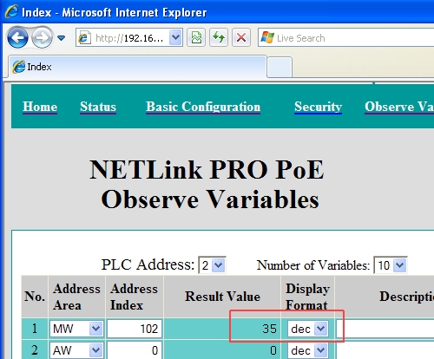Click the result value 35
The height and width of the screenshot is (359, 434).
click(x=269, y=329)
